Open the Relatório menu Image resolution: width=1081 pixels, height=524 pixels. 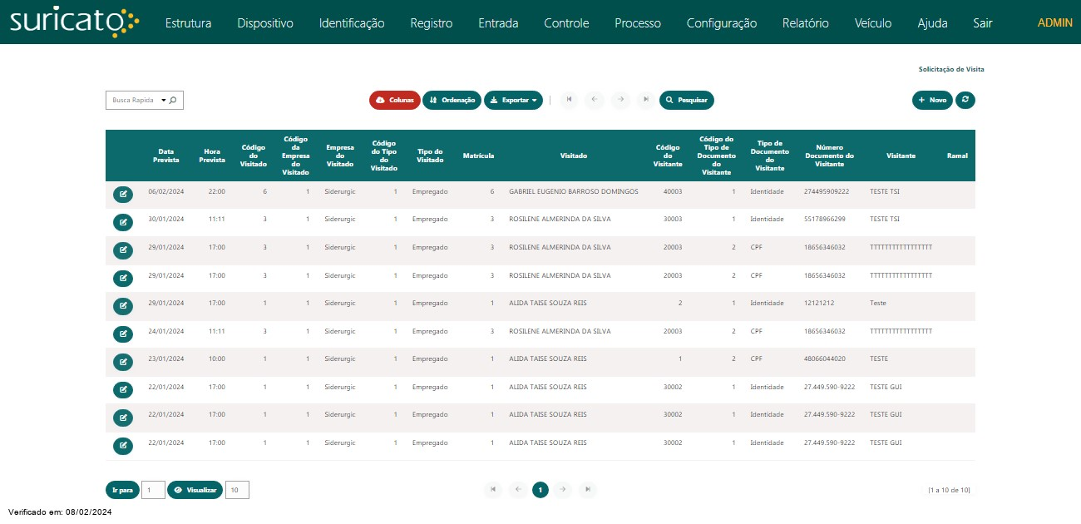coord(805,23)
